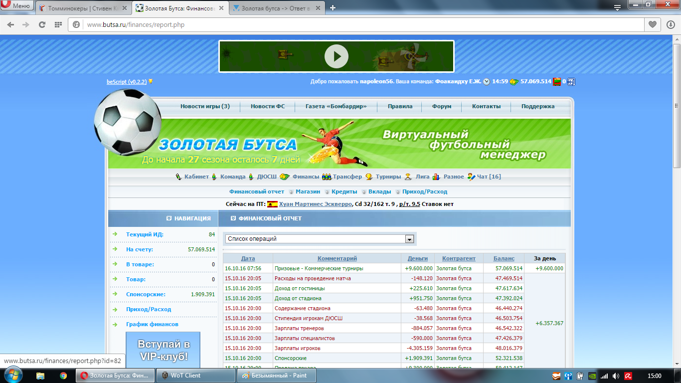681x383 pixels.
Task: Open the Opera Меню button
Action: pos(16,6)
